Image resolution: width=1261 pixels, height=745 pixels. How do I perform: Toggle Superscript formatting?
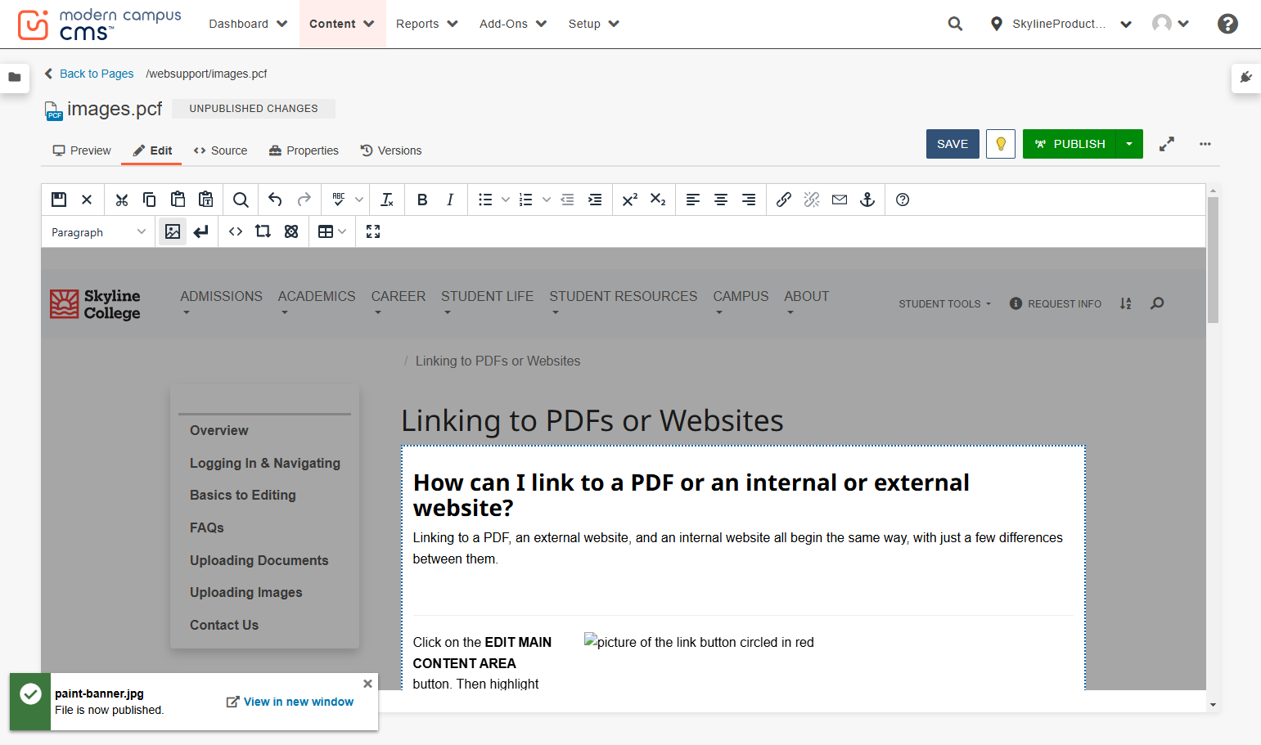(x=630, y=200)
